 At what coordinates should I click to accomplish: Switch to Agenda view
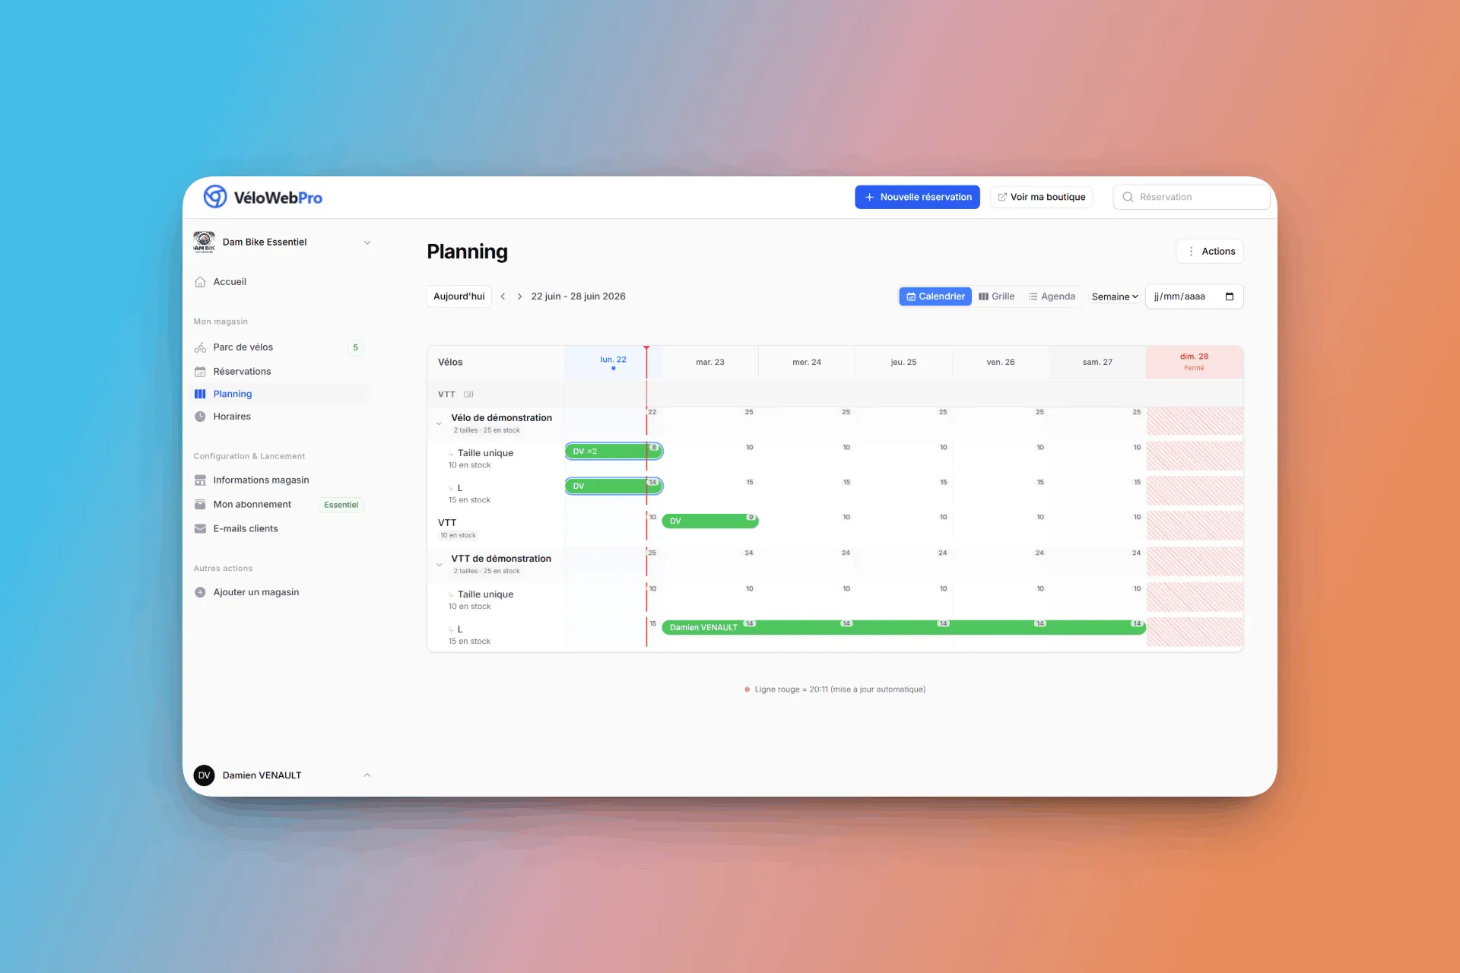coord(1052,296)
